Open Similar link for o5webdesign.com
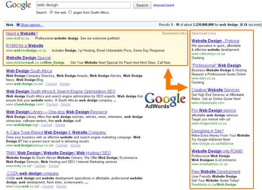The height and width of the screenshot is (190, 262). tap(66, 104)
